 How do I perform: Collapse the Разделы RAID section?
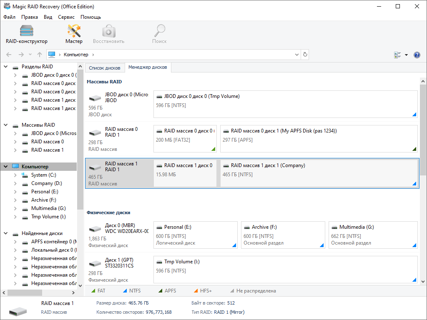[x=6, y=67]
